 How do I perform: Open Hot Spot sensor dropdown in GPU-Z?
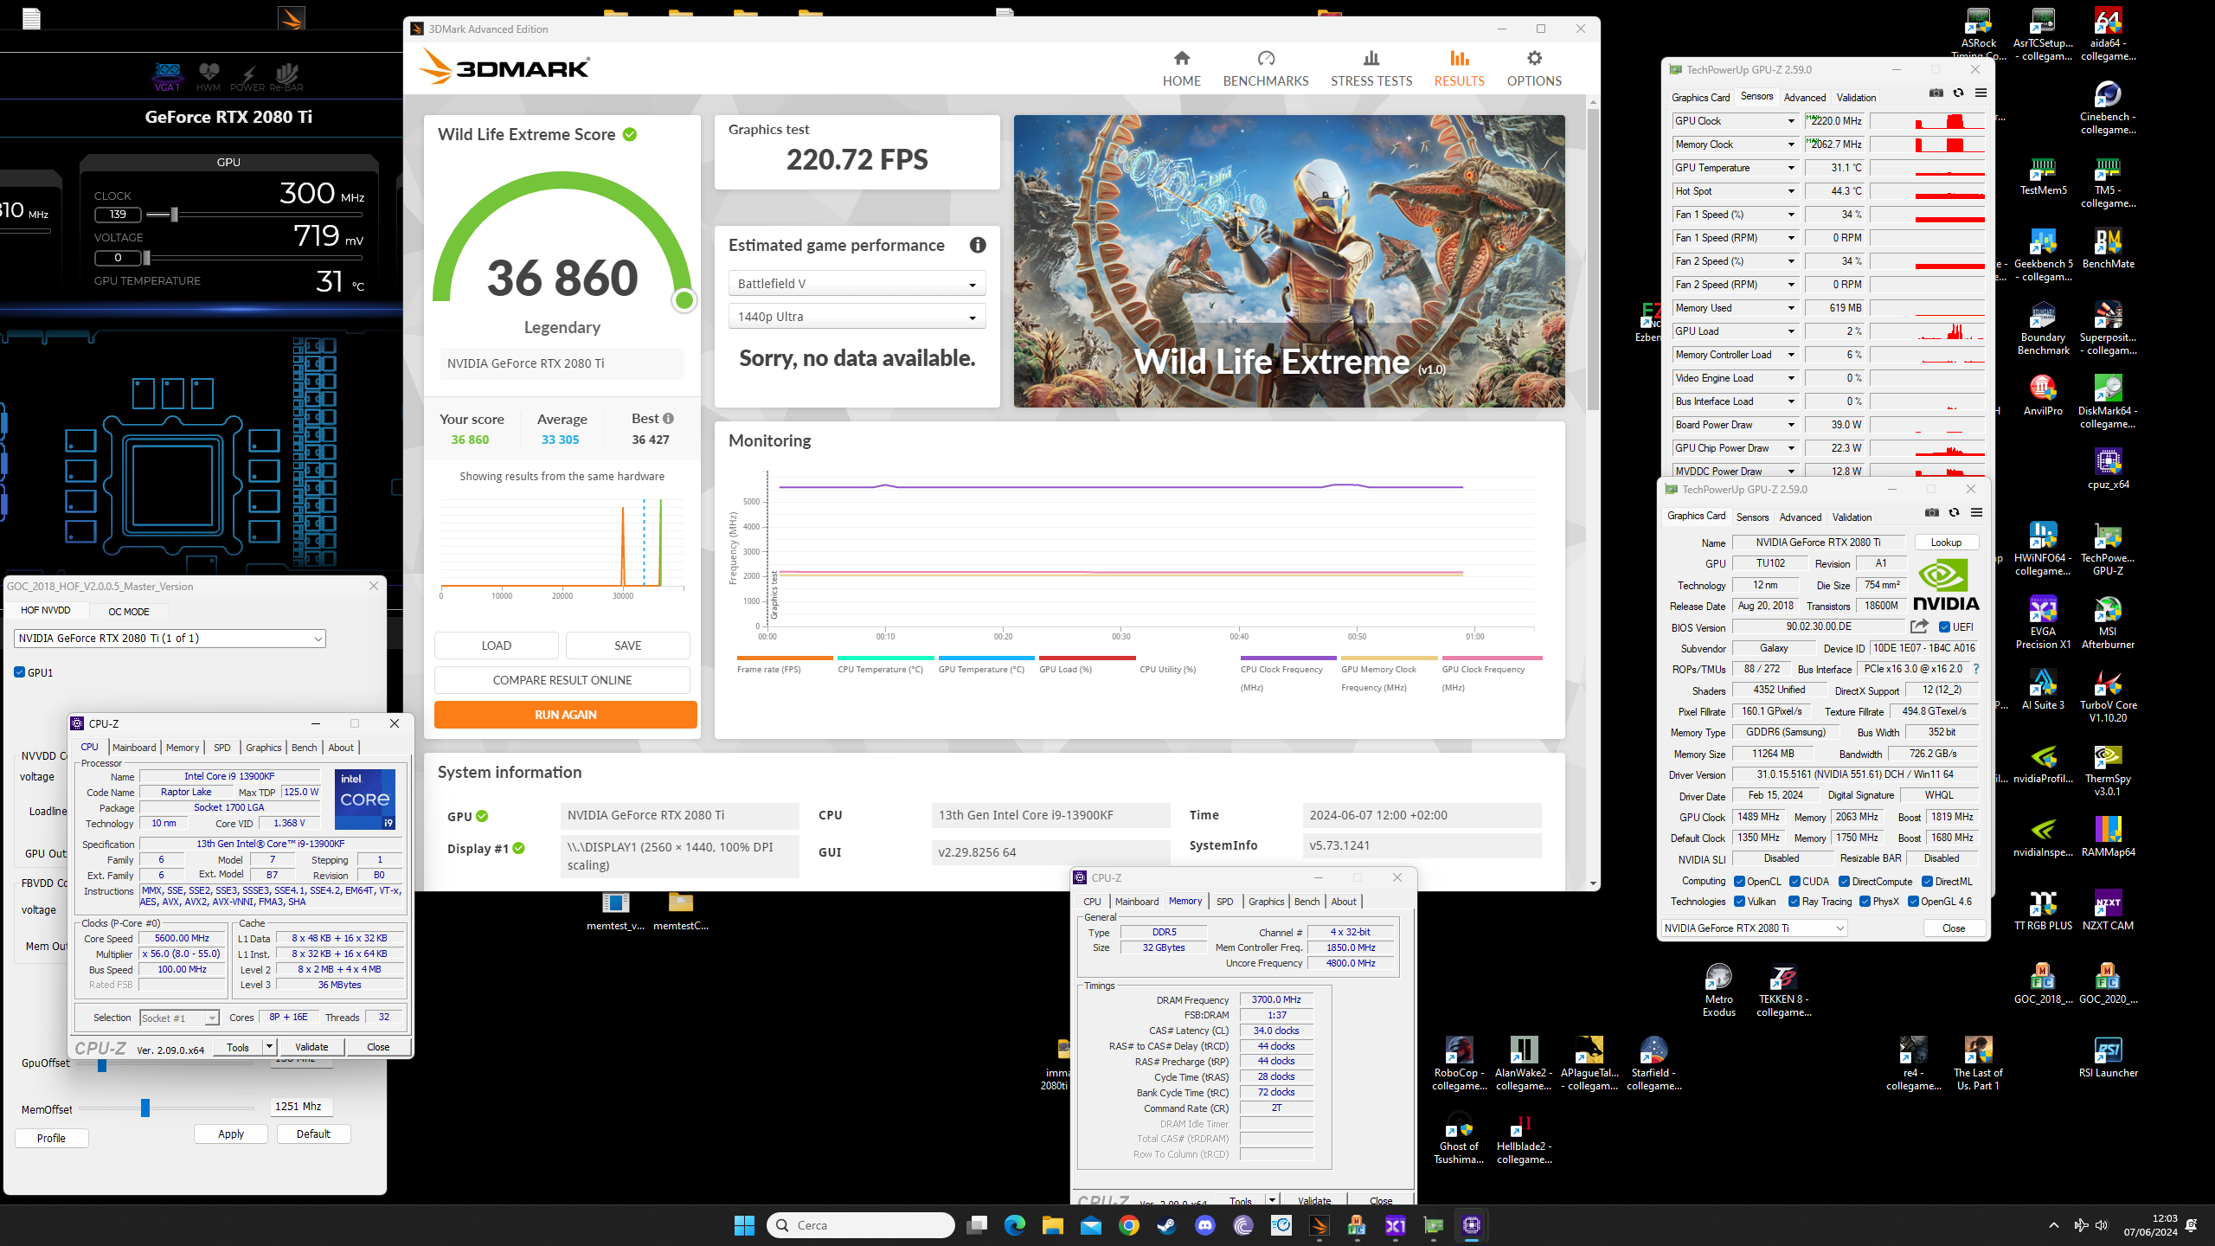[1791, 191]
